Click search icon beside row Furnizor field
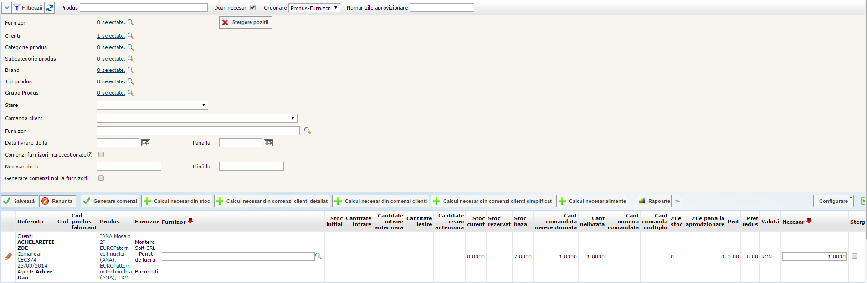867x283 pixels. coord(318,257)
